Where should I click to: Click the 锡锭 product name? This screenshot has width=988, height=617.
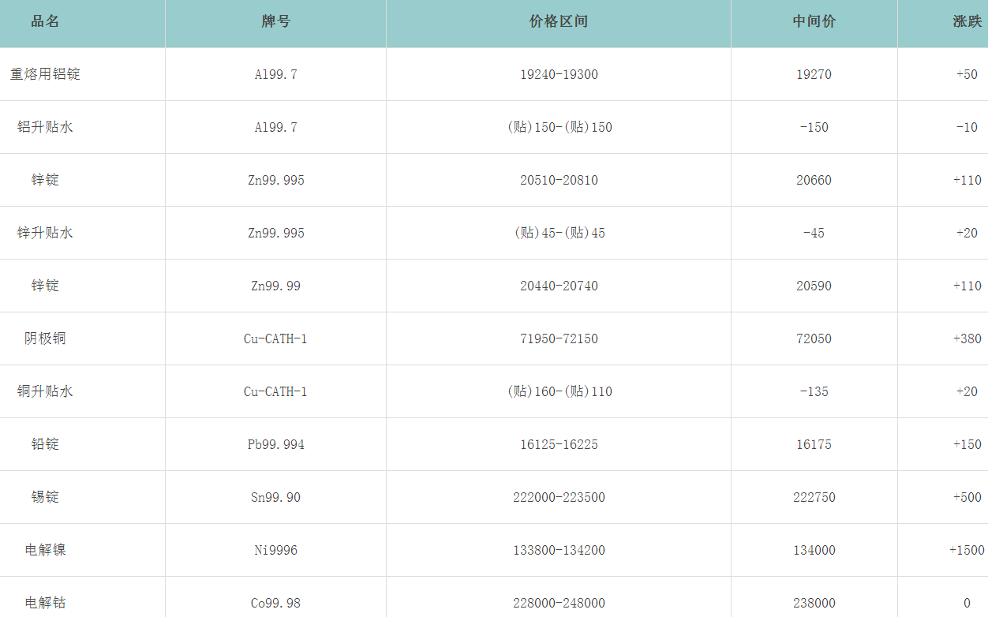[x=45, y=497]
